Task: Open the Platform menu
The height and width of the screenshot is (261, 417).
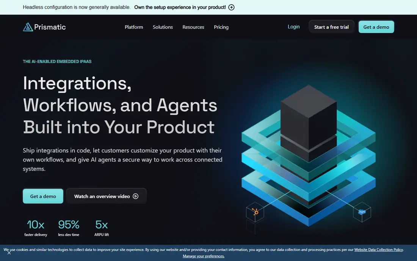Action: pos(134,27)
